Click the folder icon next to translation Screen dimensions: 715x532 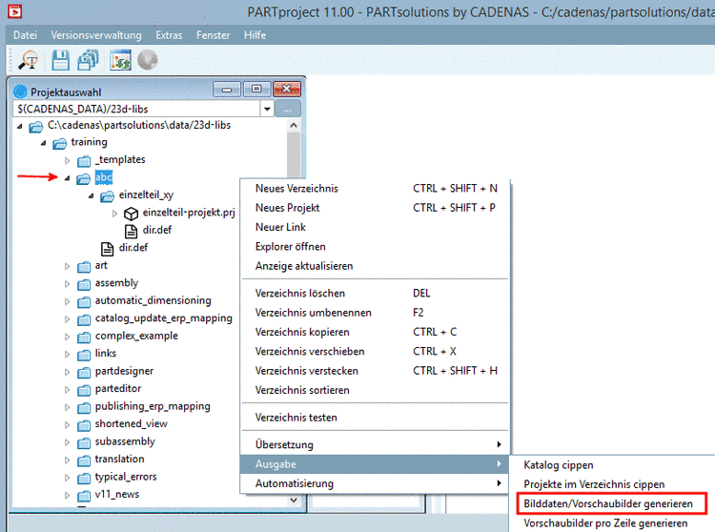pyautogui.click(x=84, y=460)
